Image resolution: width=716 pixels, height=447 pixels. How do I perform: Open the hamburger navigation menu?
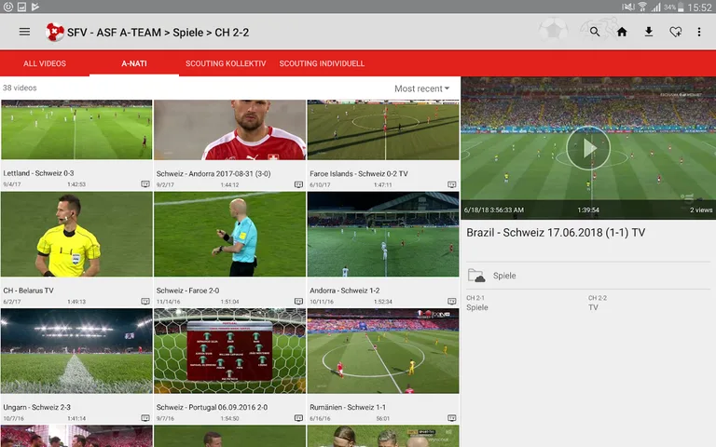point(25,32)
